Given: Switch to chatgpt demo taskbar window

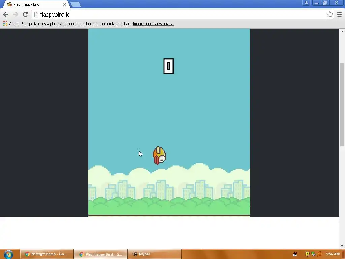Looking at the screenshot, I should [46, 254].
